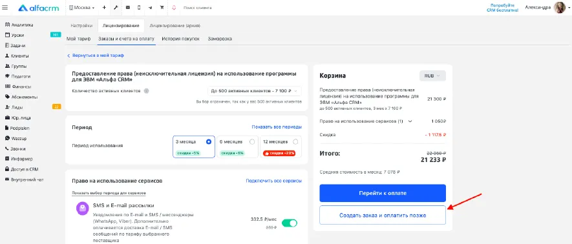The width and height of the screenshot is (572, 244).
Task: Open the active clients quantity dropdown
Action: 254,91
